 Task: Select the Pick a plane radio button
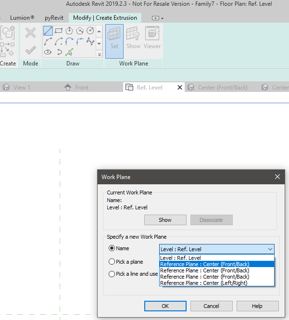pos(112,262)
